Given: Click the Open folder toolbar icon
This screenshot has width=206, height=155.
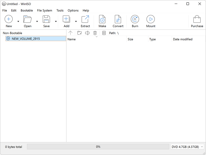Looking at the screenshot, I should [27, 19].
